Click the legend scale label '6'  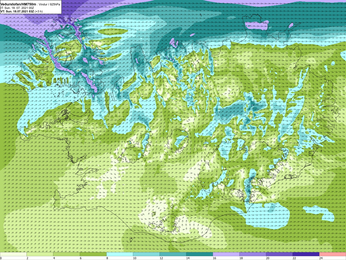click(81, 258)
